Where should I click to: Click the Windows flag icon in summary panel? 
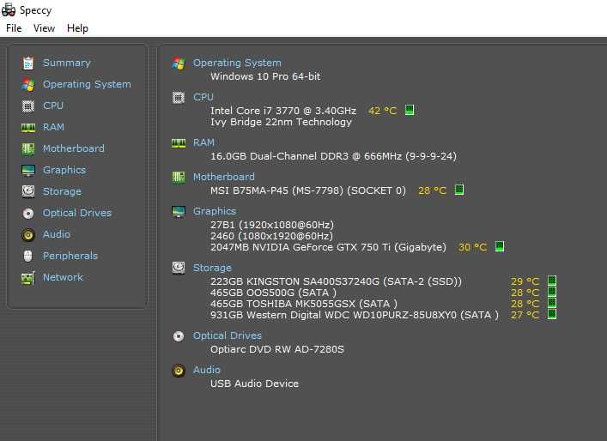(179, 63)
